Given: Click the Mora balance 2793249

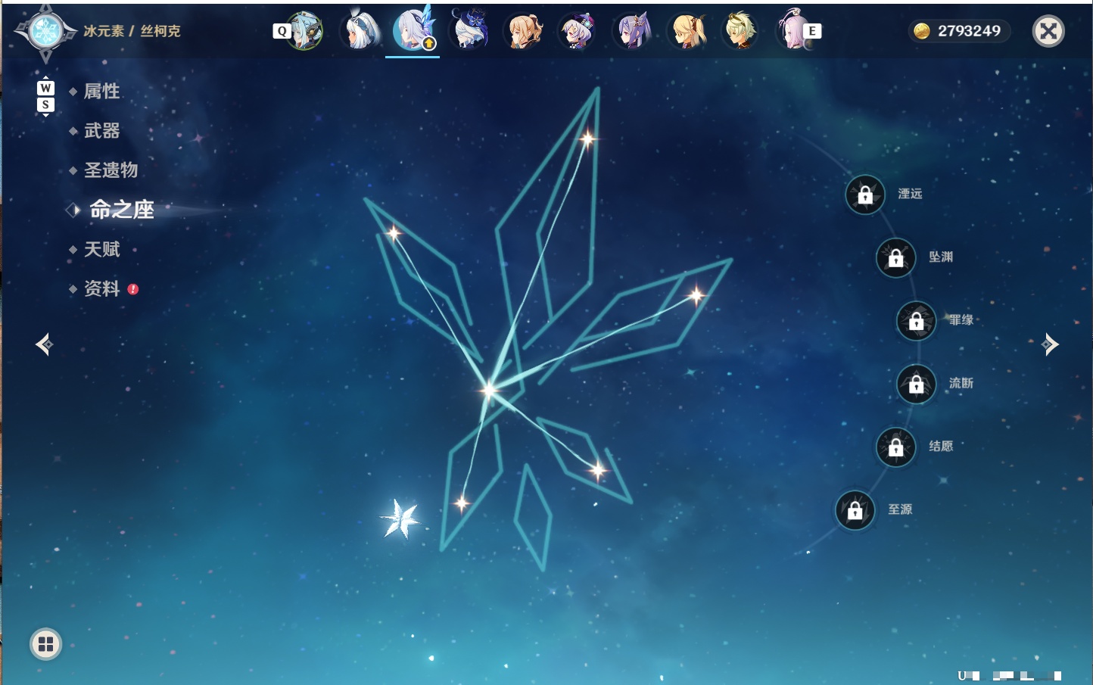Looking at the screenshot, I should 969,31.
